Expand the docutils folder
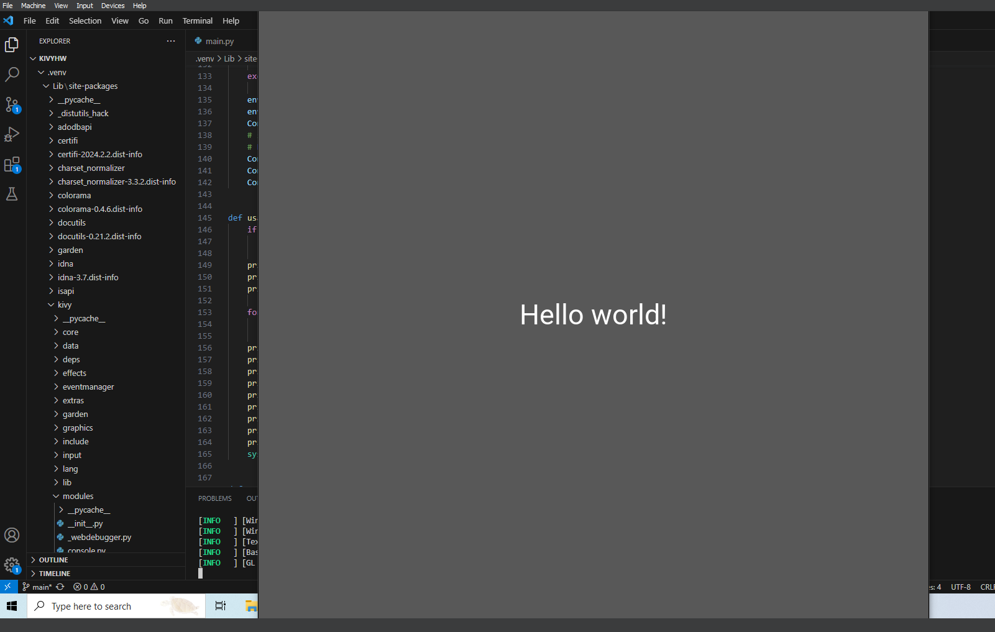The height and width of the screenshot is (632, 995). pos(71,222)
